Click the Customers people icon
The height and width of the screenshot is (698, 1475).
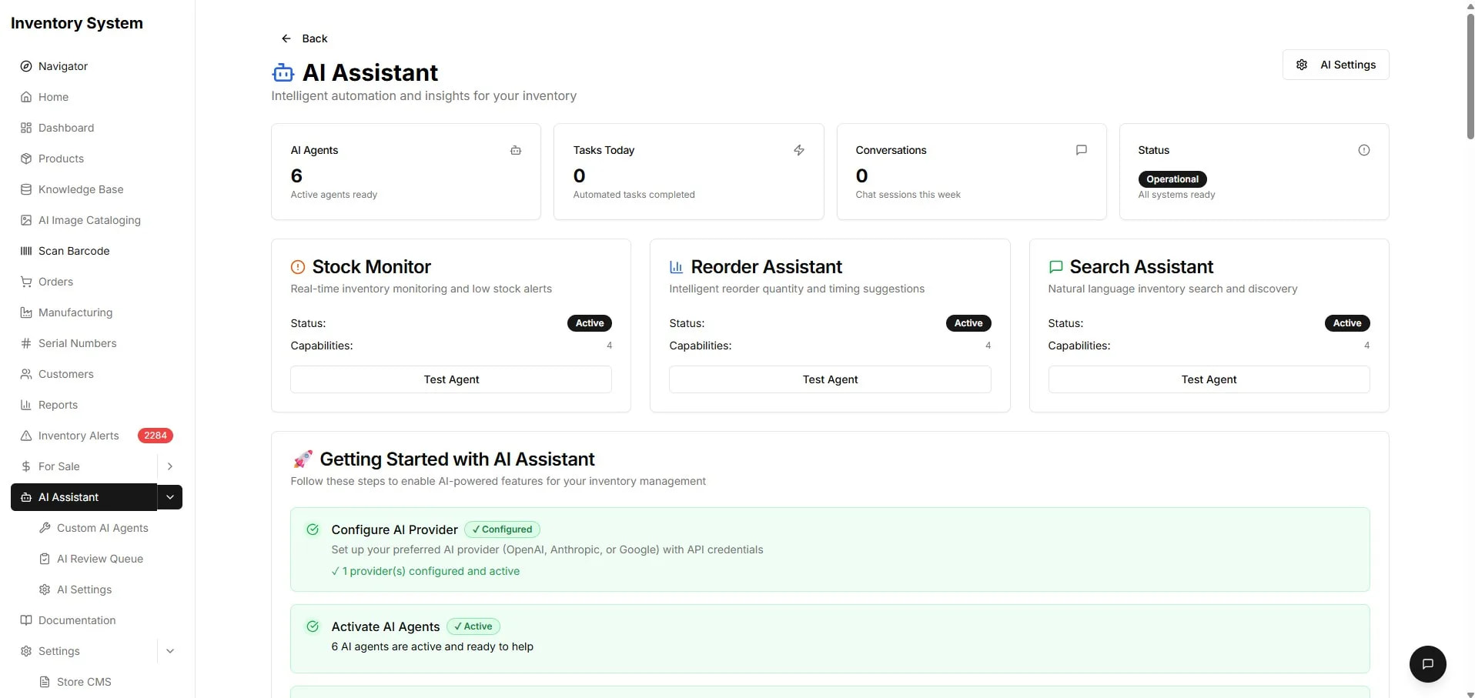pyautogui.click(x=26, y=374)
